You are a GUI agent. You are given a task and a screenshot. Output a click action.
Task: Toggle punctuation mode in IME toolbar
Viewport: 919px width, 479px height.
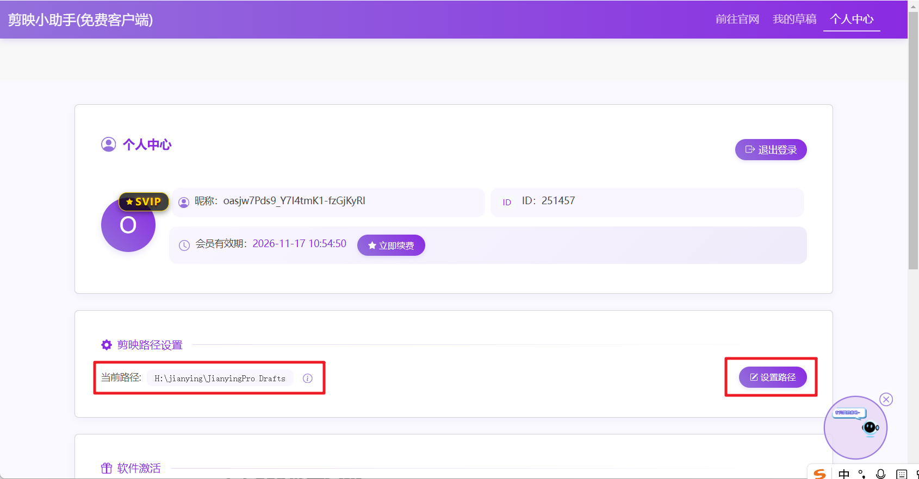(x=862, y=474)
